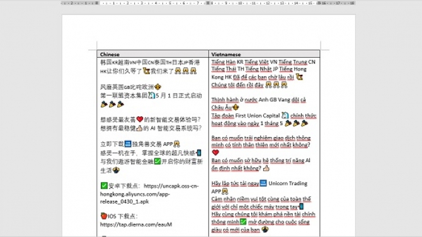Click the horizontal ruler above the page
422x237 pixels.
click(208, 3)
